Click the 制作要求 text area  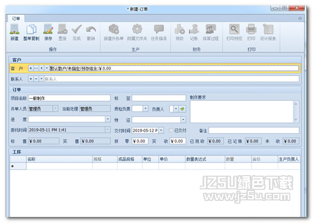pos(242,112)
